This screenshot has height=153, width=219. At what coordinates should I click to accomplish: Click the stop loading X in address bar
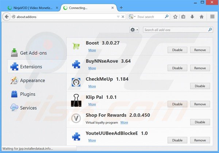pyautogui.click(x=123, y=17)
